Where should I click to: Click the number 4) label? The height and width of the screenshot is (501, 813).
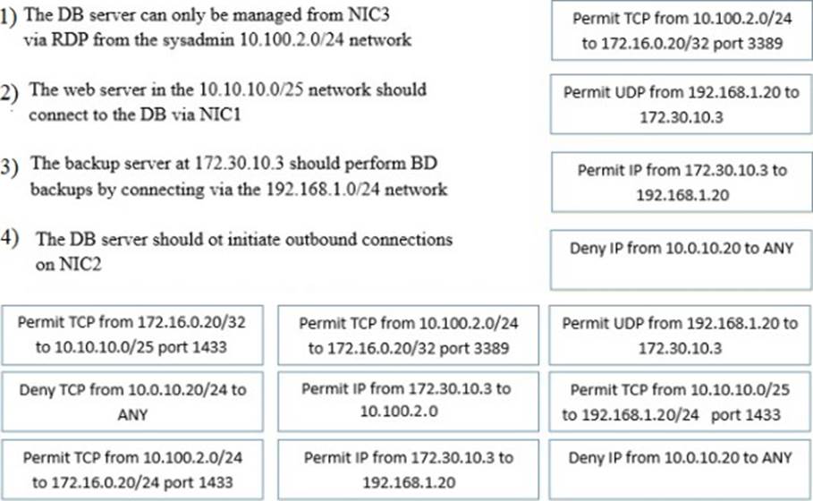pos(9,238)
